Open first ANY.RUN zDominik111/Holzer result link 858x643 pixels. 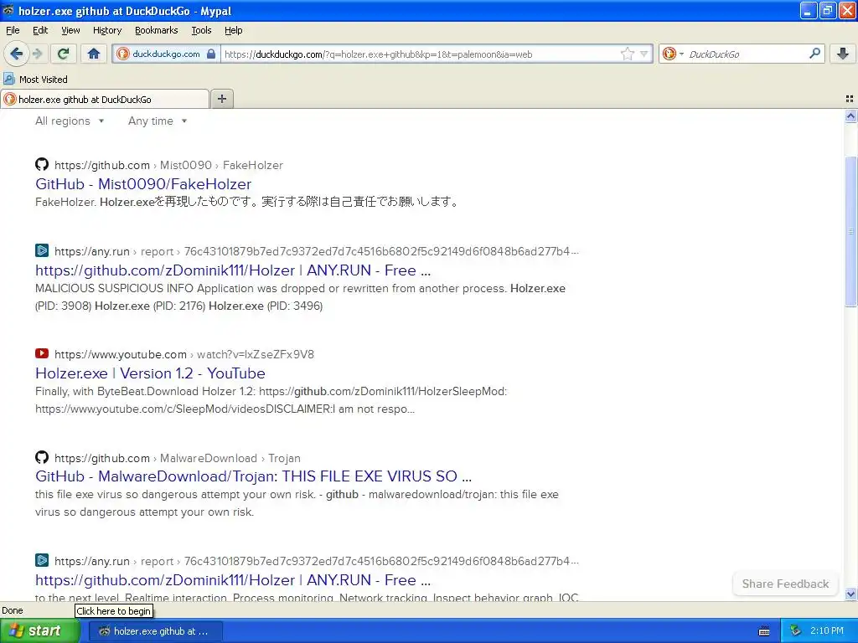(x=233, y=270)
